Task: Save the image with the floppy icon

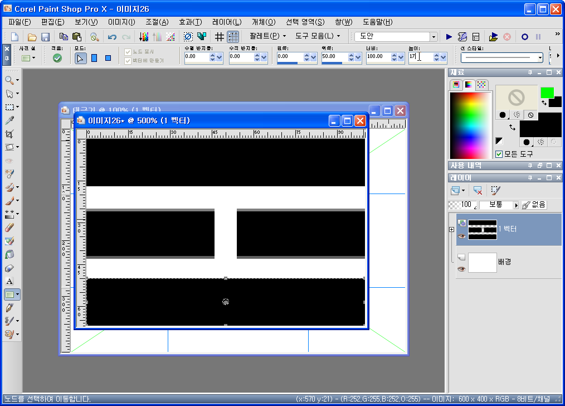Action: coord(45,36)
